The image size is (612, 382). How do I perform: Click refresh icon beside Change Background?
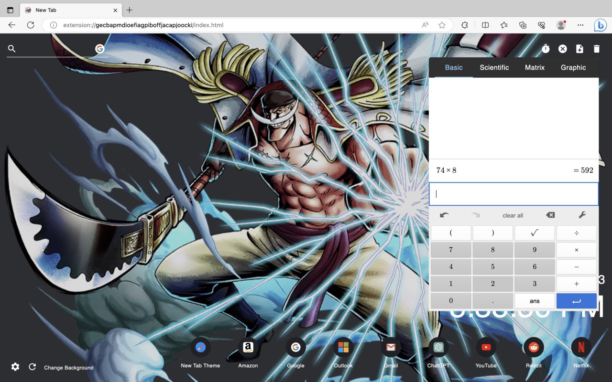click(33, 367)
